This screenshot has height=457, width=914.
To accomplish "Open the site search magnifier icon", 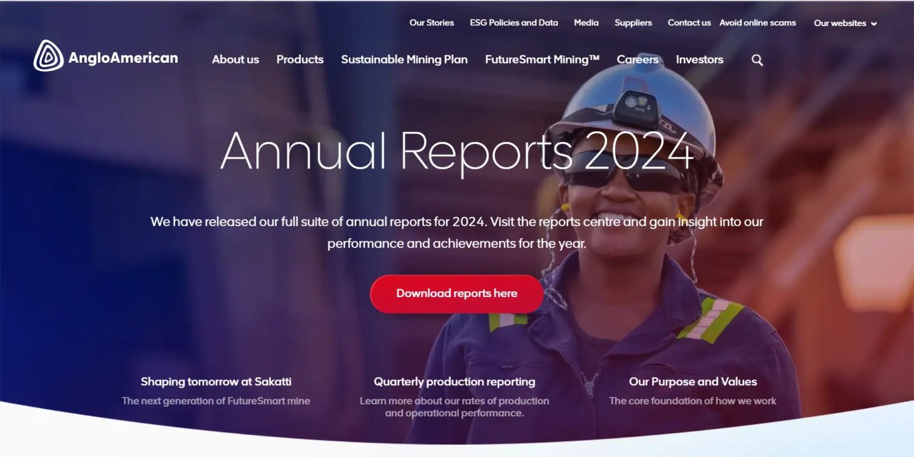I will 757,60.
